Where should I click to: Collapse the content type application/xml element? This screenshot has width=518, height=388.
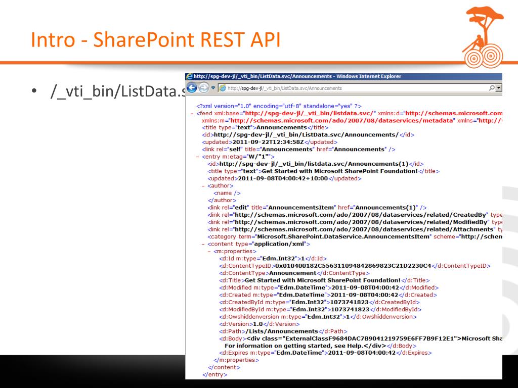203,245
